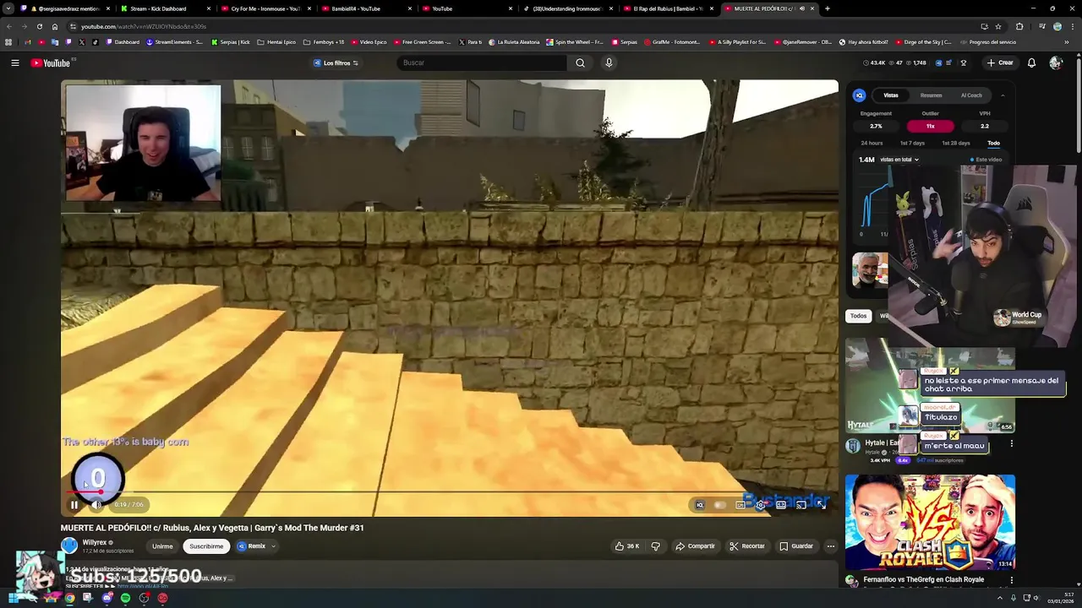
Task: Click the Suscribirme button
Action: coord(206,546)
